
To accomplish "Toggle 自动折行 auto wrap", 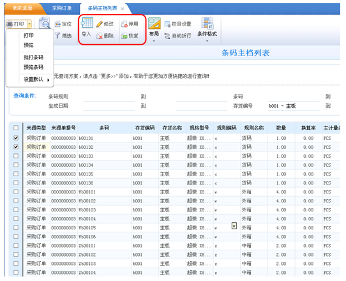I will (178, 36).
